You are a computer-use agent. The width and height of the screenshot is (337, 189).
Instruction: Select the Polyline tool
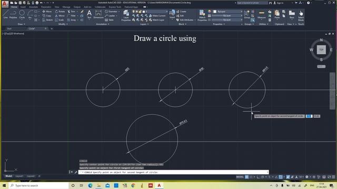(x=13, y=14)
